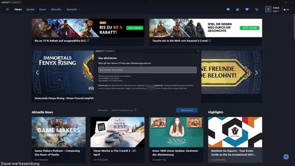Open the Anno 1800 Union Update thumbnail

pyautogui.click(x=176, y=132)
